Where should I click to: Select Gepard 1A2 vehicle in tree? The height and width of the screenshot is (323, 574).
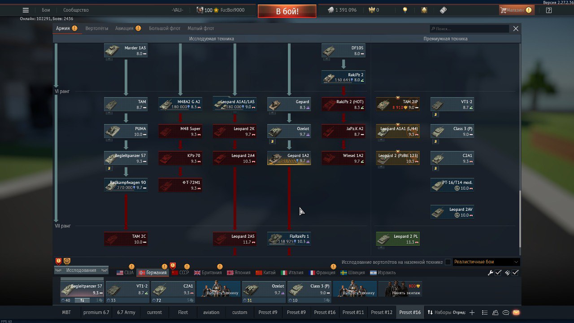click(289, 158)
